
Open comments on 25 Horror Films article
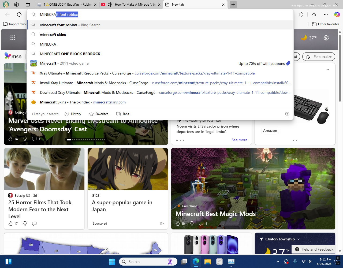(x=34, y=224)
